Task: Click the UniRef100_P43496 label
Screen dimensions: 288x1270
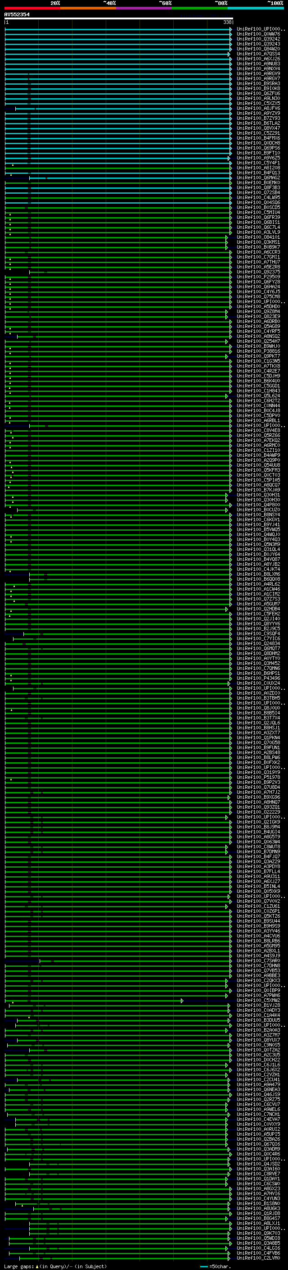Action: coord(258,678)
